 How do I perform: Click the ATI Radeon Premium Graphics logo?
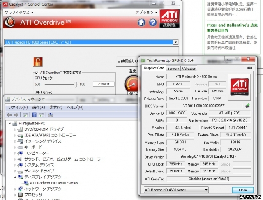click(169, 18)
